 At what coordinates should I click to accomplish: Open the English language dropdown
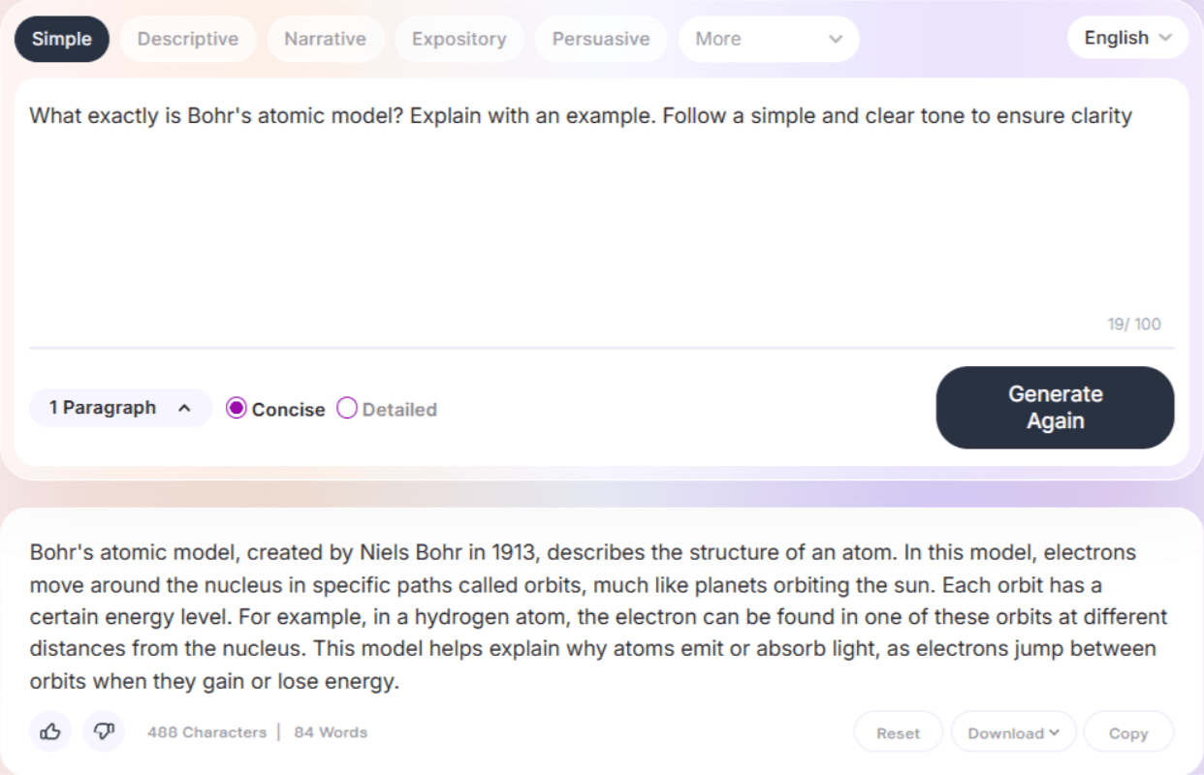pyautogui.click(x=1126, y=39)
